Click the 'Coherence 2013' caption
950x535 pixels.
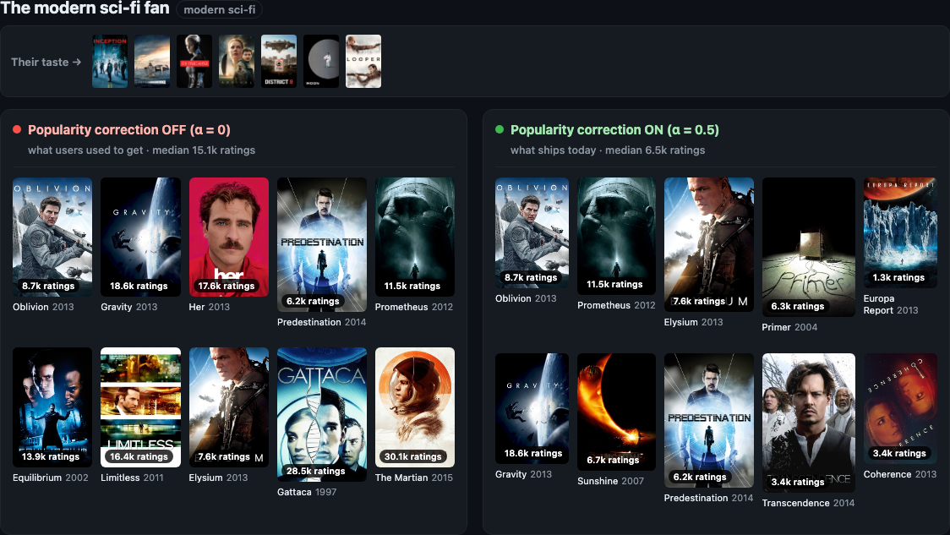tap(900, 474)
